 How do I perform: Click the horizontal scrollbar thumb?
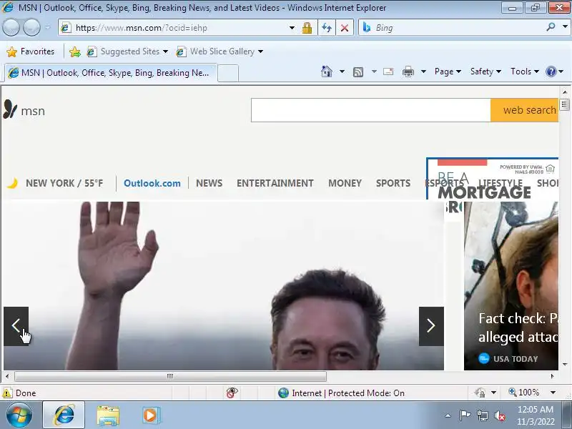[x=170, y=376]
